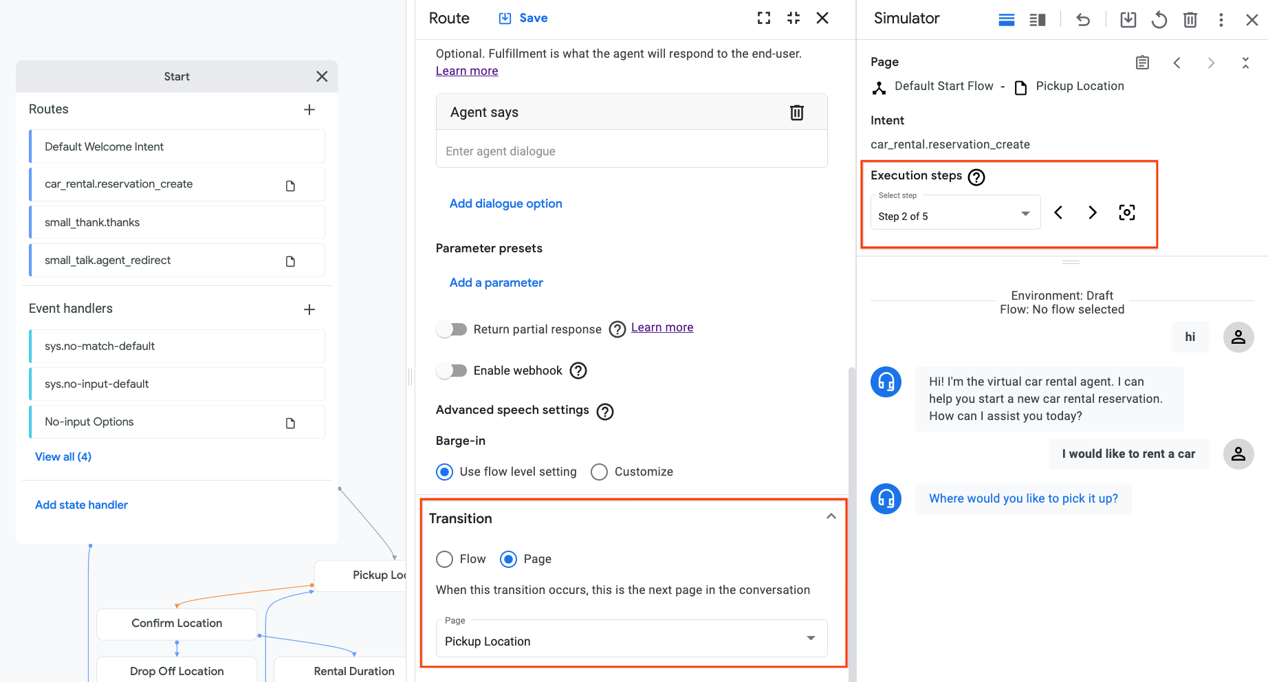Image resolution: width=1268 pixels, height=682 pixels.
Task: Click the undo icon in Simulator toolbar
Action: coord(1083,20)
